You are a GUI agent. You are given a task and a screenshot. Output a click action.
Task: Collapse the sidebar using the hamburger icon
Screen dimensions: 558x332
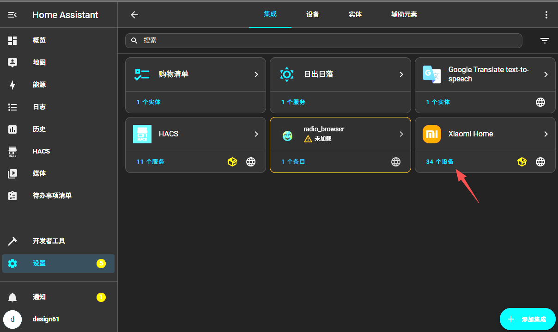(12, 14)
